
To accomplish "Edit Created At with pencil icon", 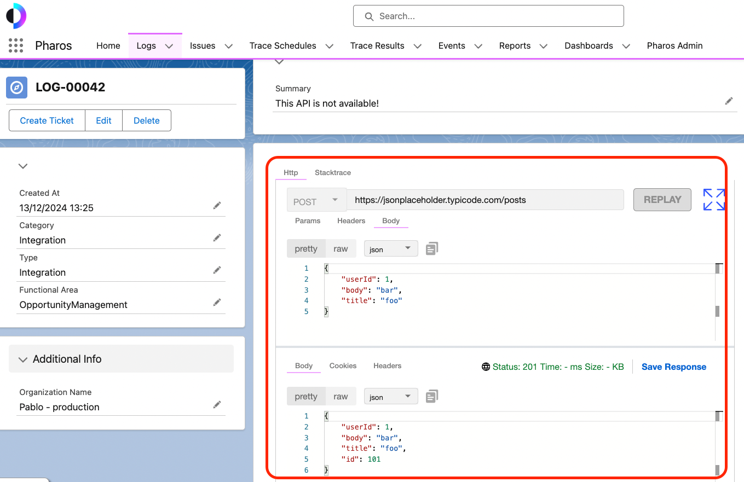I will (x=217, y=205).
